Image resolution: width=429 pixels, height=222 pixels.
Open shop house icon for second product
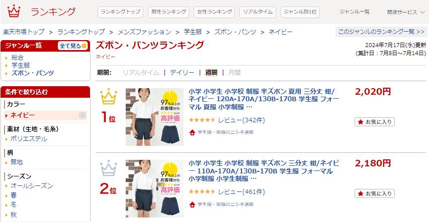[192, 204]
